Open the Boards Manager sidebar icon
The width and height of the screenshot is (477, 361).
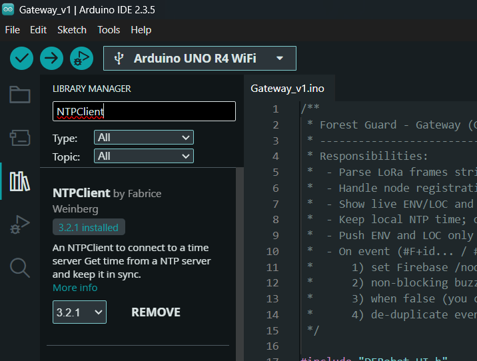click(20, 138)
